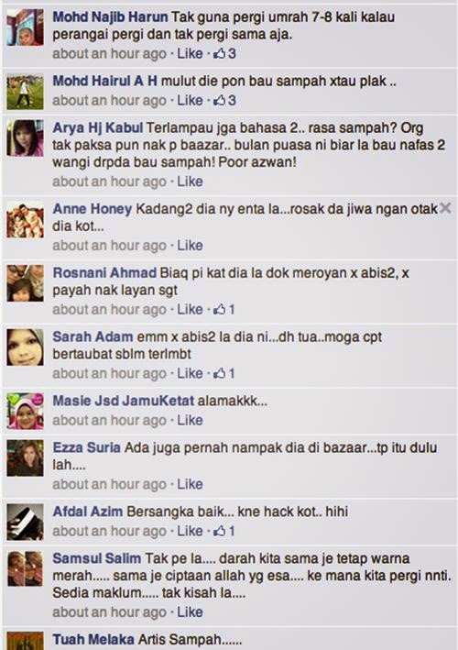The height and width of the screenshot is (650, 458).
Task: View who liked Rosnani Ahmad's comment
Action: (x=224, y=309)
